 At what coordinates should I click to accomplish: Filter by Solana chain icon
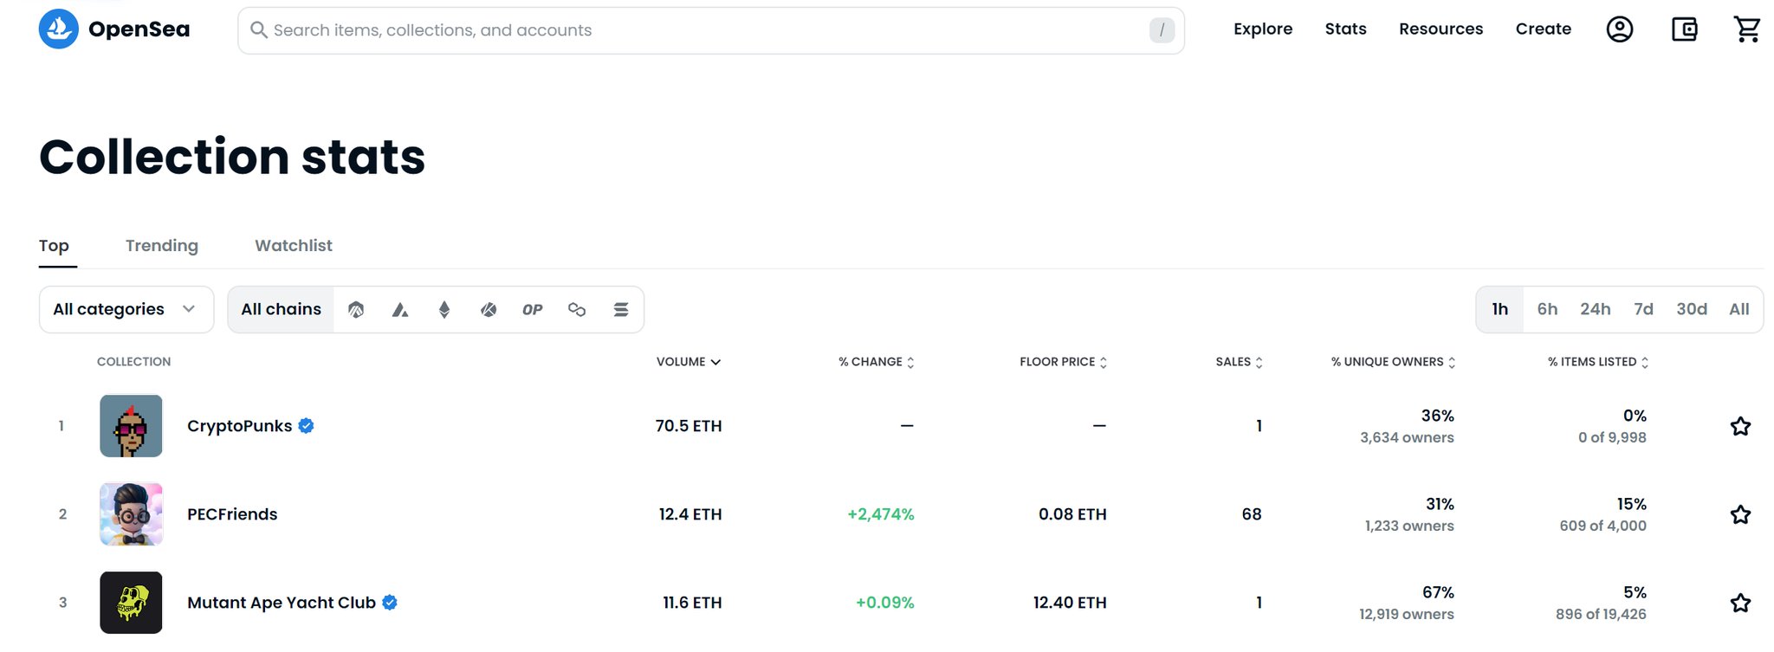tap(621, 309)
